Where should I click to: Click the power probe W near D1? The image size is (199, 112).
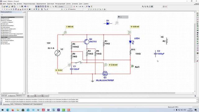(117, 23)
